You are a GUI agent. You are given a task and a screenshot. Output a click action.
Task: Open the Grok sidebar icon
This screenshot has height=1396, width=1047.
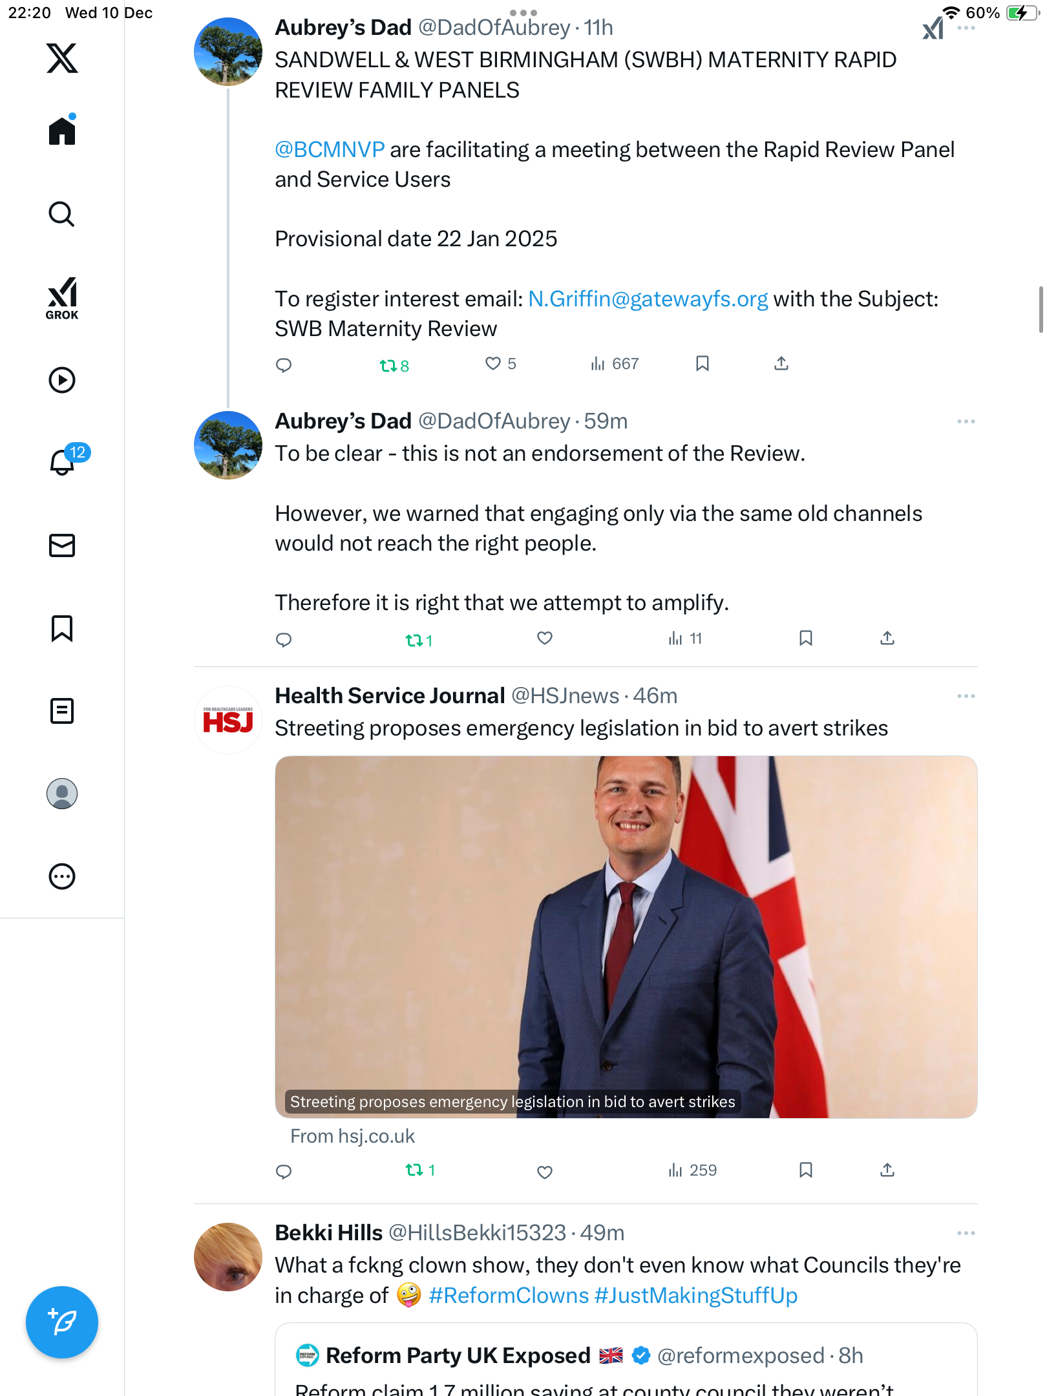click(62, 298)
